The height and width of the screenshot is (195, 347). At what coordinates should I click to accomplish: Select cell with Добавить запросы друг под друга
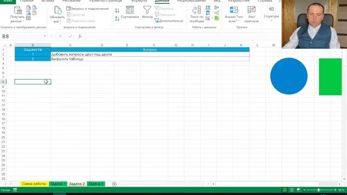tap(150, 54)
